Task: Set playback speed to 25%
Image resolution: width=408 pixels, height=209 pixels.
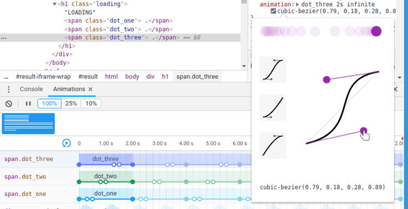Action: coord(71,103)
